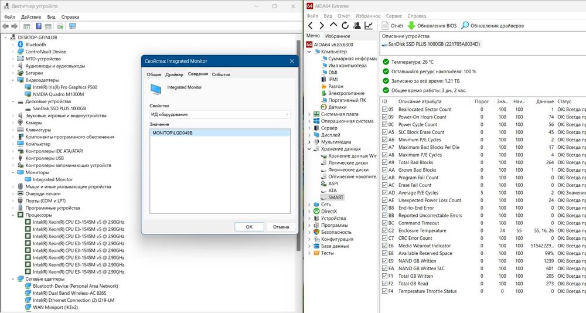Click the AIDA64 refresh icon
This screenshot has height=313, width=586.
coord(345,25)
